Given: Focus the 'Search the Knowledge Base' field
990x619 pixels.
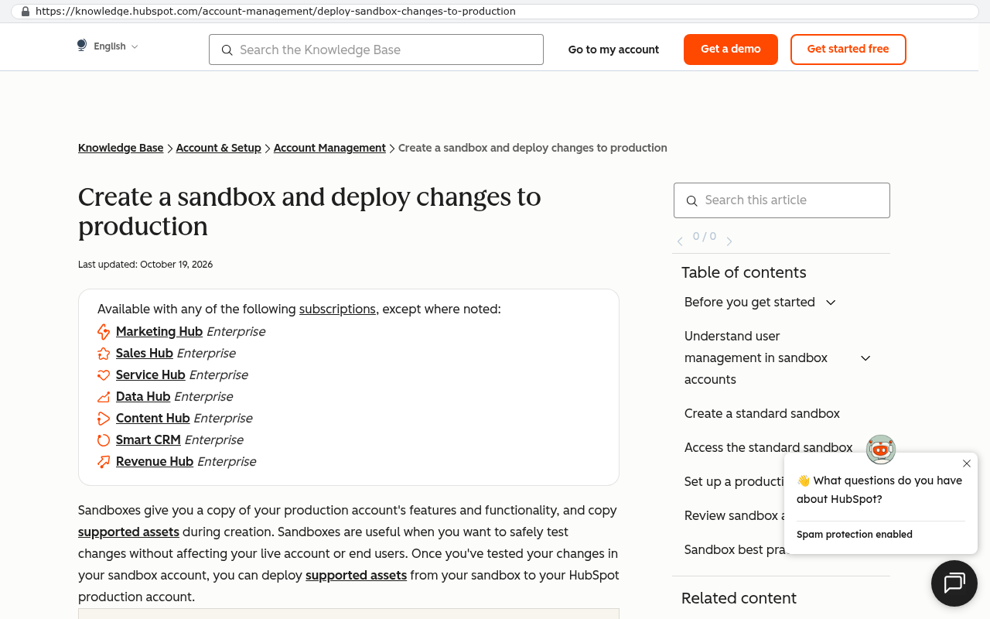Looking at the screenshot, I should [x=376, y=50].
